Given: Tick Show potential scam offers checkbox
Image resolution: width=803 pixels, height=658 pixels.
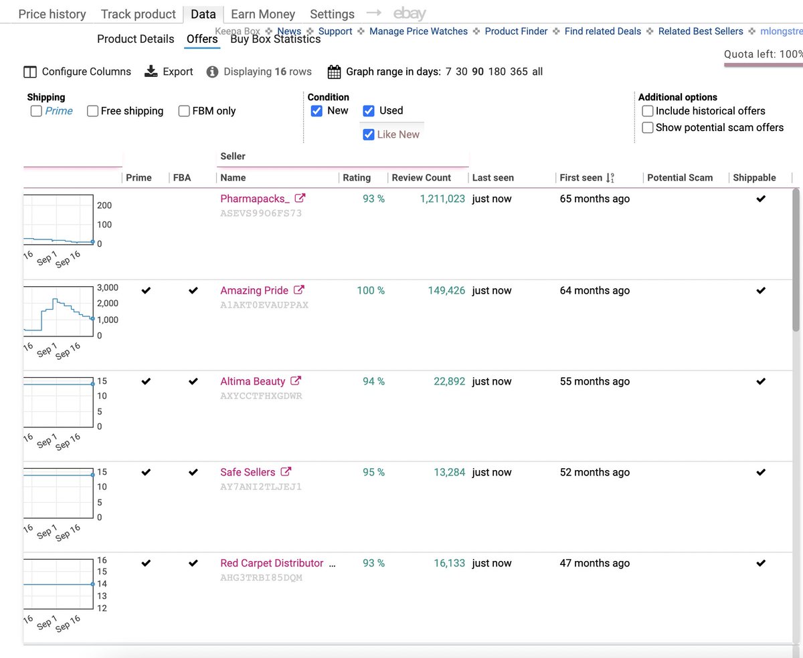Looking at the screenshot, I should click(x=647, y=128).
